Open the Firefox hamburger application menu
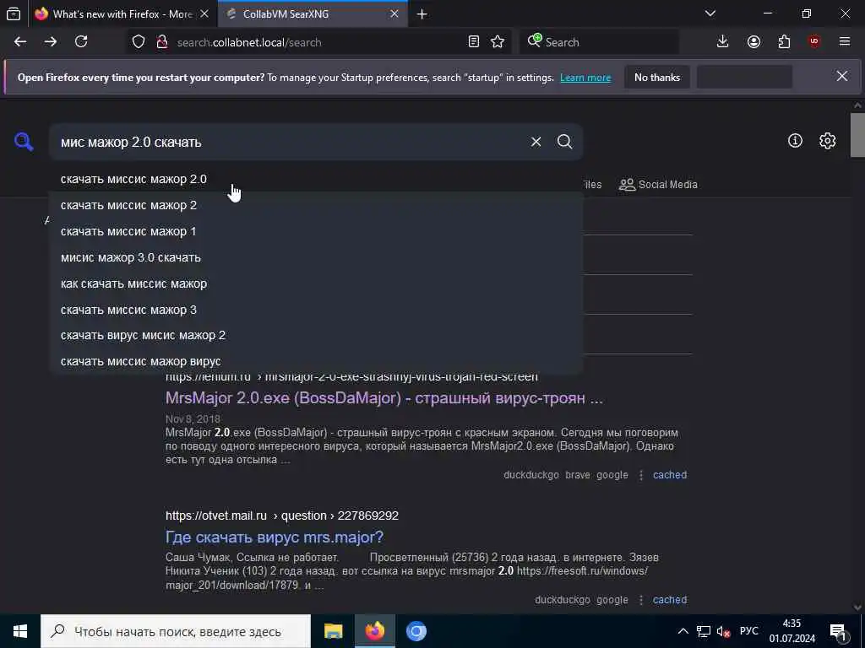865x648 pixels. 845,42
